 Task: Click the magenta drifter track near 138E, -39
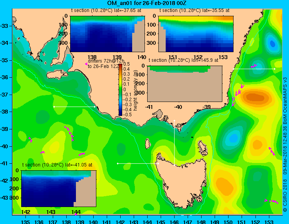click(69, 133)
